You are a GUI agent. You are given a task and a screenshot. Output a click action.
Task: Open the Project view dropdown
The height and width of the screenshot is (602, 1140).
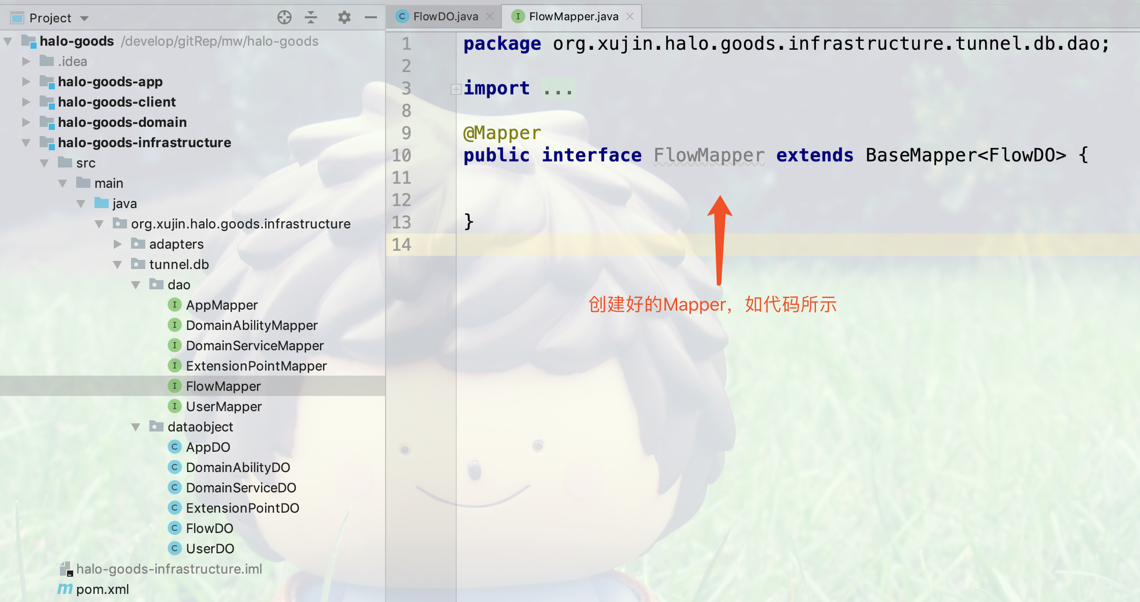pos(85,19)
